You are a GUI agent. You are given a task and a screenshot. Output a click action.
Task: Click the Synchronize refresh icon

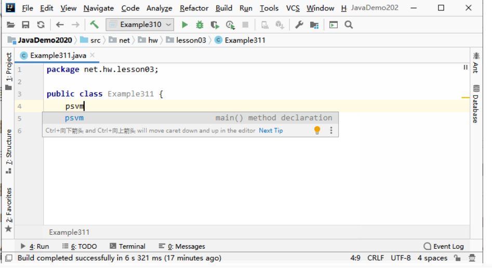pyautogui.click(x=41, y=24)
